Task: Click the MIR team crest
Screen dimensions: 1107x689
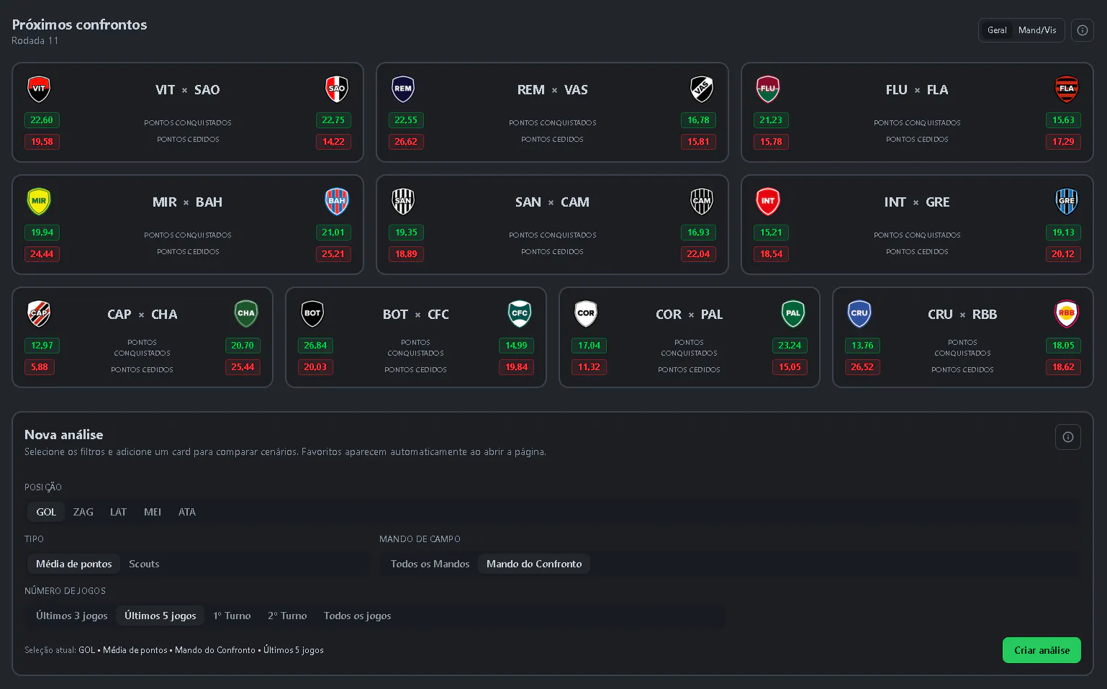Action: [39, 201]
